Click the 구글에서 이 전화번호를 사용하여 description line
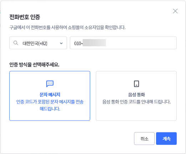The height and width of the screenshot is (154, 186). pos(67,27)
